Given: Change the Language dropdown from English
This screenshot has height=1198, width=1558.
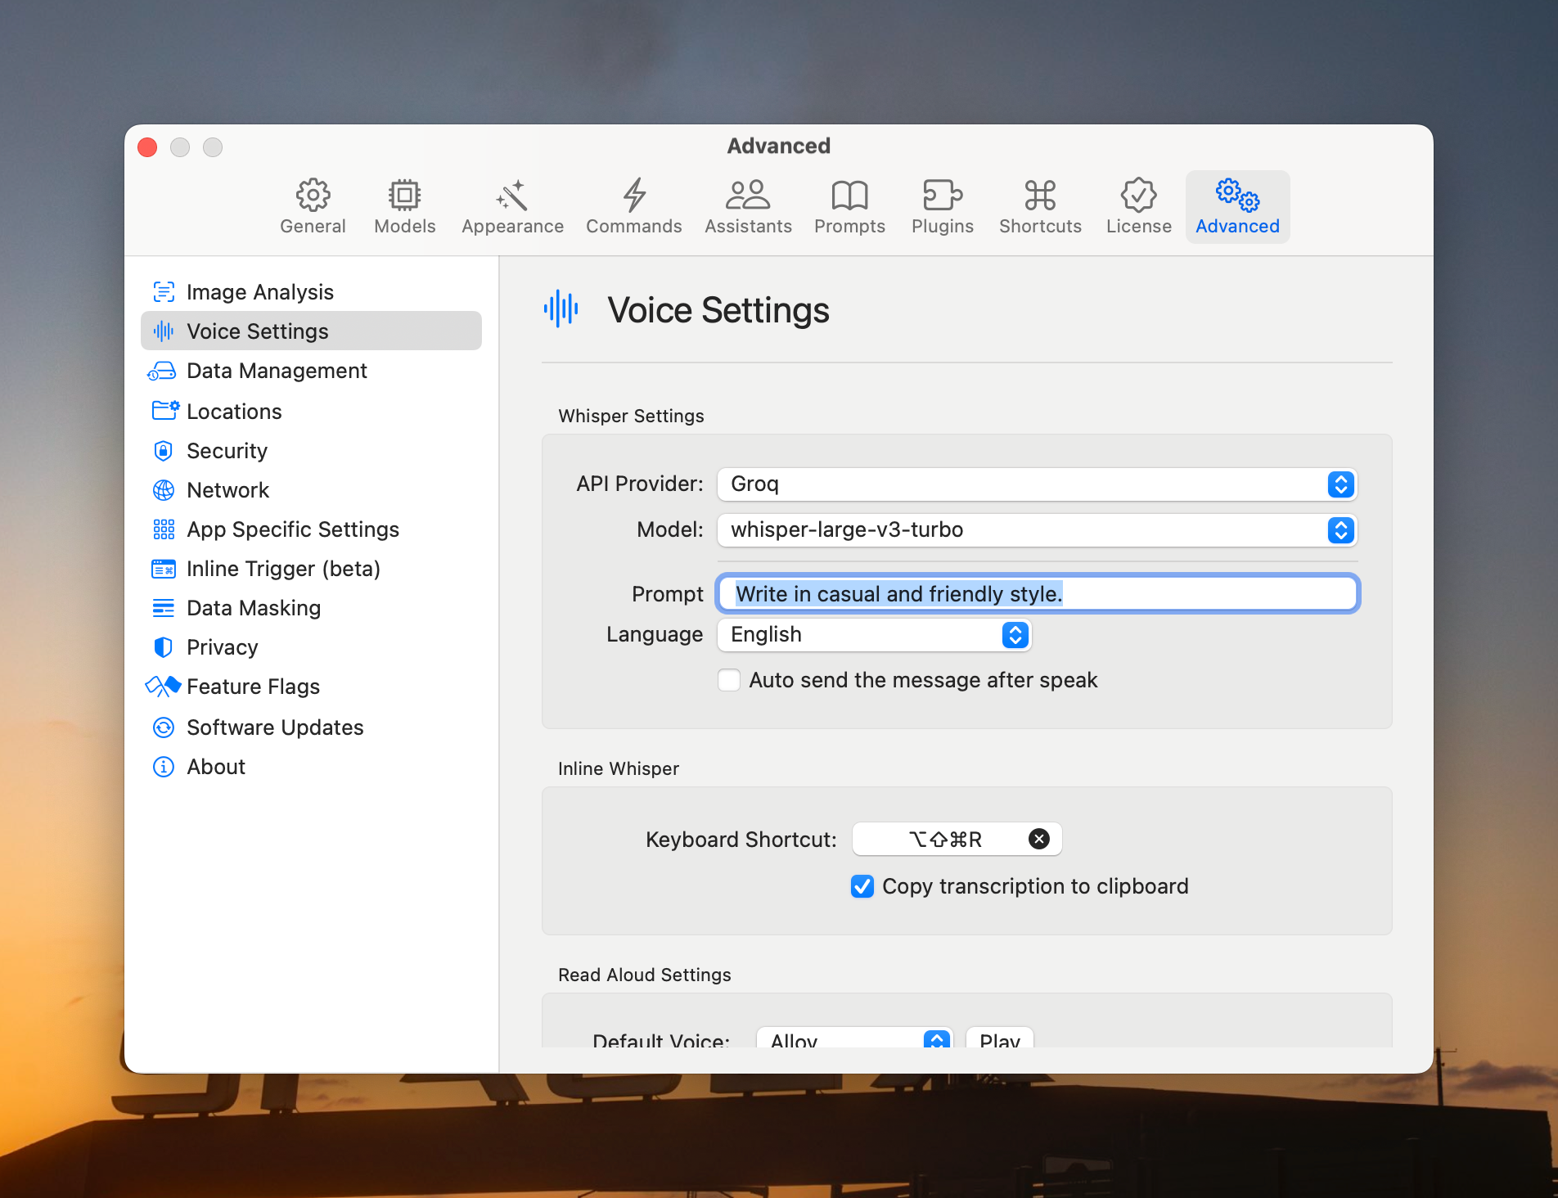Looking at the screenshot, I should [874, 635].
